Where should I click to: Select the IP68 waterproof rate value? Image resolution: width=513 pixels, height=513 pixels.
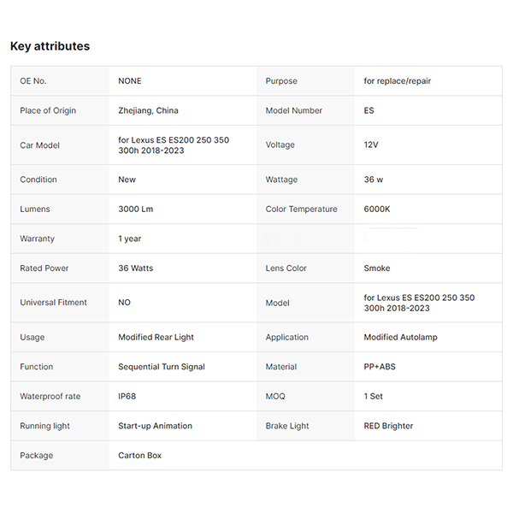pos(127,397)
